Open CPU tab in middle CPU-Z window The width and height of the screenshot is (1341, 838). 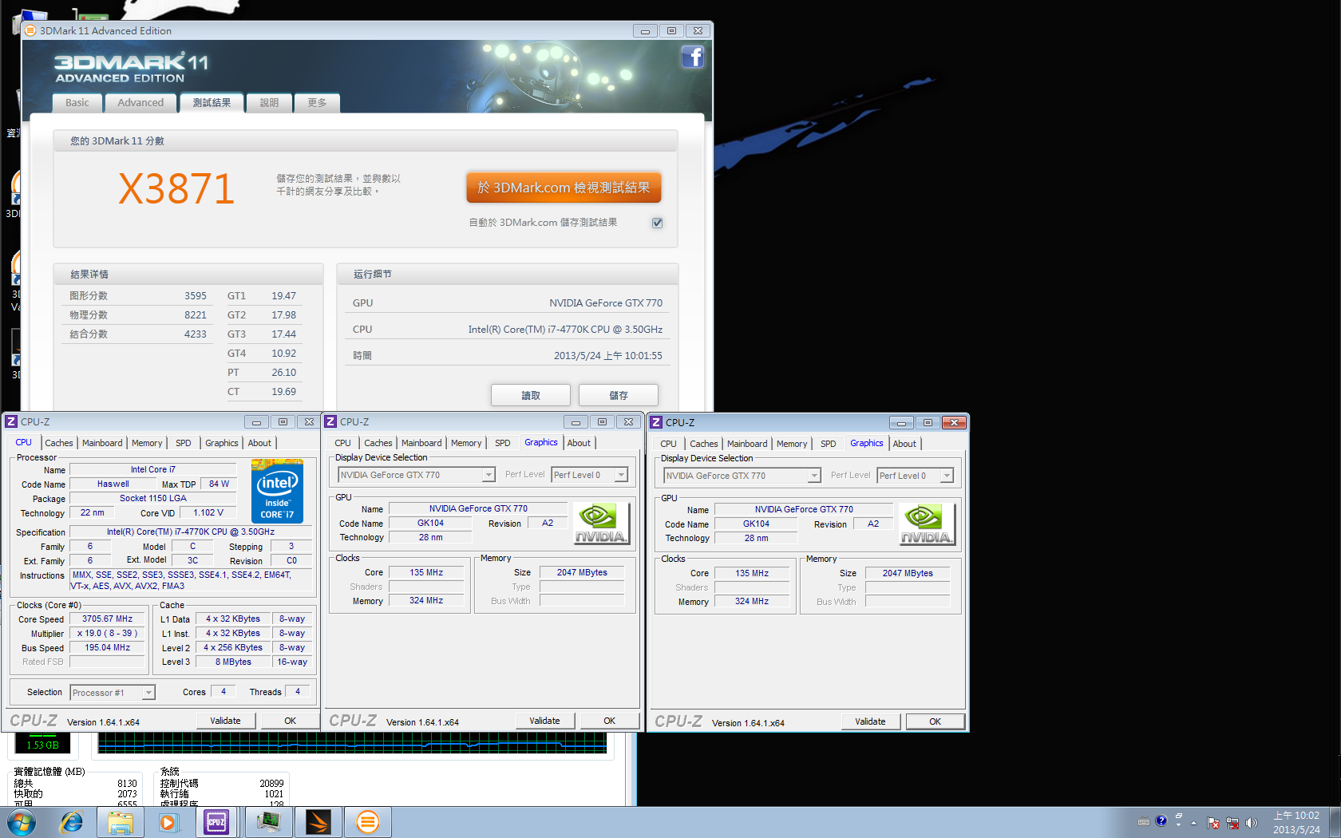343,443
